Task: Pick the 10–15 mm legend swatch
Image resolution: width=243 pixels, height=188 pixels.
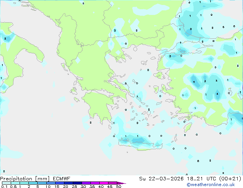Action: [x=51, y=183]
